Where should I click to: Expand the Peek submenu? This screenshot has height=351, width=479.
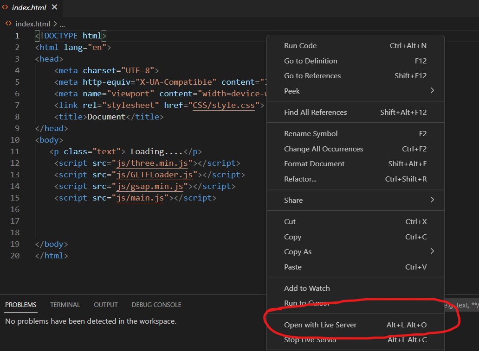coord(355,91)
